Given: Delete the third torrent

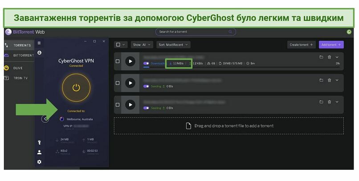Looking at the screenshot, I should [x=329, y=102].
